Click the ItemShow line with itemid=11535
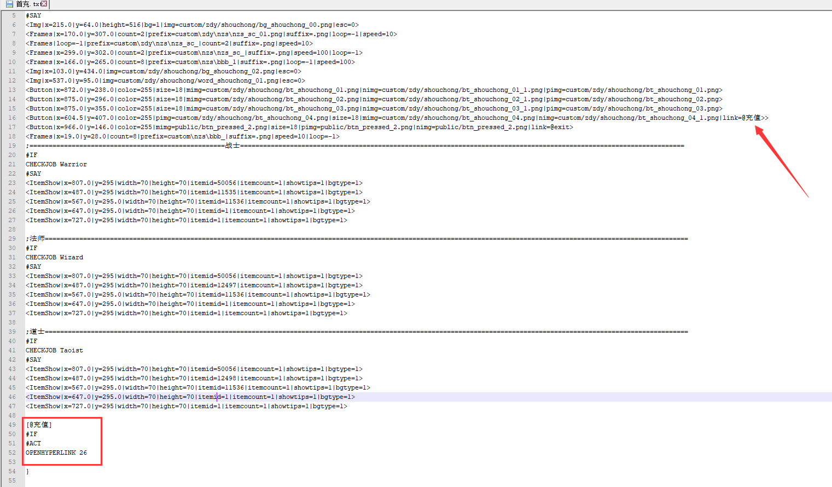Image resolution: width=832 pixels, height=487 pixels. click(194, 192)
